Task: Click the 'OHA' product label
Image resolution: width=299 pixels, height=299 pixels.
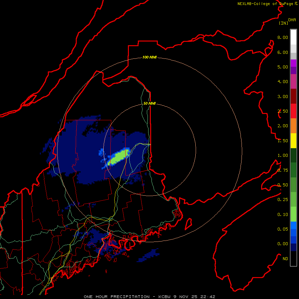Action: tap(292, 20)
